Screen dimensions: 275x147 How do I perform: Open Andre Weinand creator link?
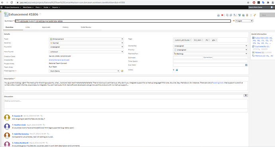59,60
